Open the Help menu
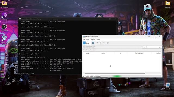Image resolution: width=174 pixels, height=97 pixels. coord(98,40)
